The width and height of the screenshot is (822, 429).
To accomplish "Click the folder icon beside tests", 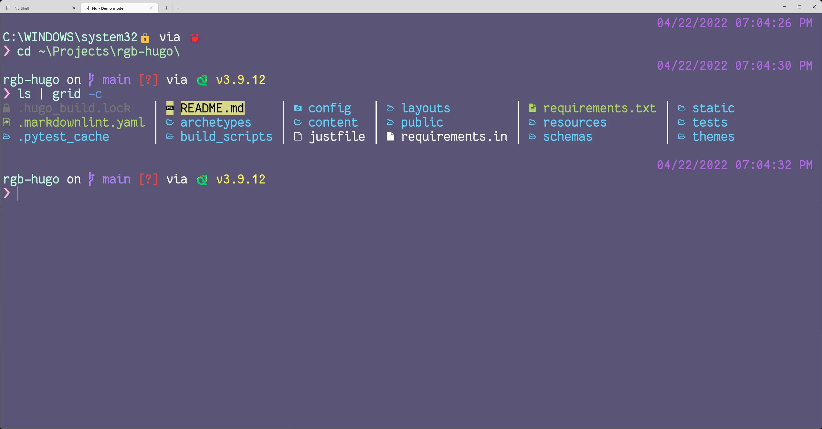I will [x=682, y=122].
